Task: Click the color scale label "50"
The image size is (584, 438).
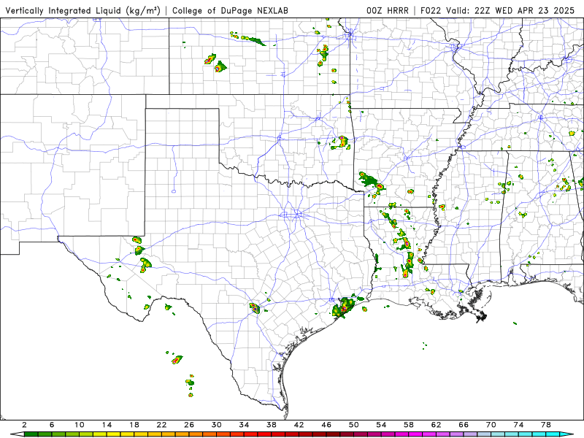Action: pyautogui.click(x=354, y=425)
